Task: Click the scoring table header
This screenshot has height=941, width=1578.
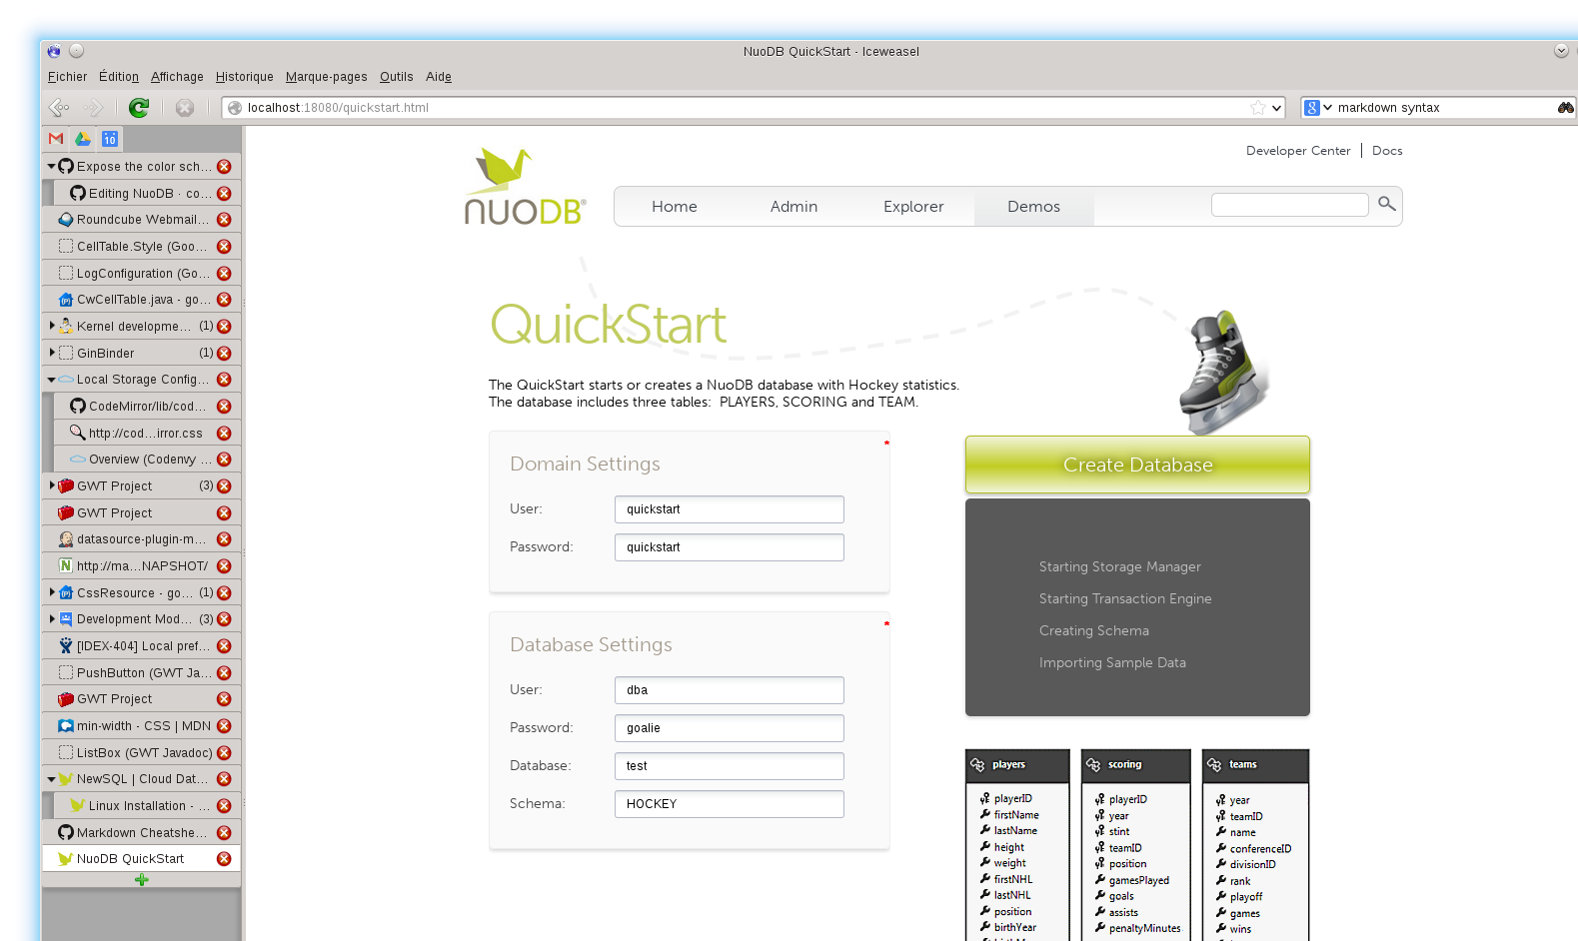Action: click(x=1136, y=765)
